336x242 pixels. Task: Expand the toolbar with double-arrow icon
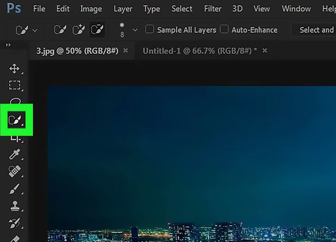pyautogui.click(x=8, y=45)
